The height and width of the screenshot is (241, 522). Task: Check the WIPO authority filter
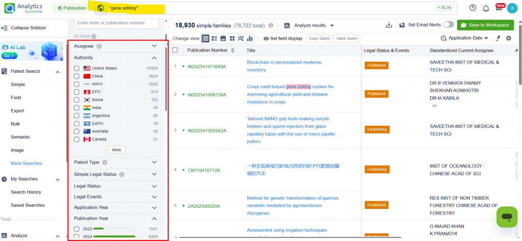76,84
